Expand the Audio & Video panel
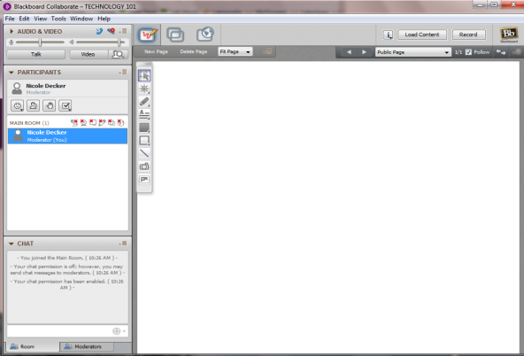The width and height of the screenshot is (524, 356). (x=12, y=31)
